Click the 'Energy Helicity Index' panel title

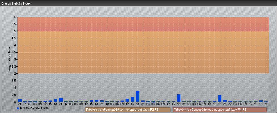16,3
